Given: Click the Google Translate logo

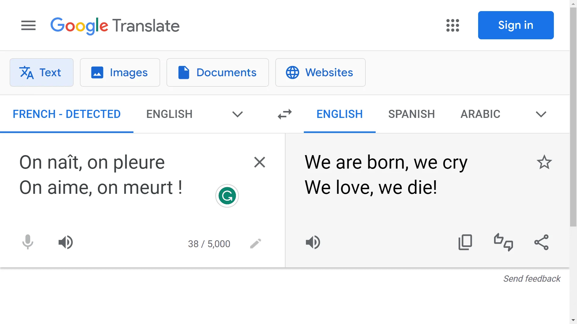Looking at the screenshot, I should tap(115, 26).
